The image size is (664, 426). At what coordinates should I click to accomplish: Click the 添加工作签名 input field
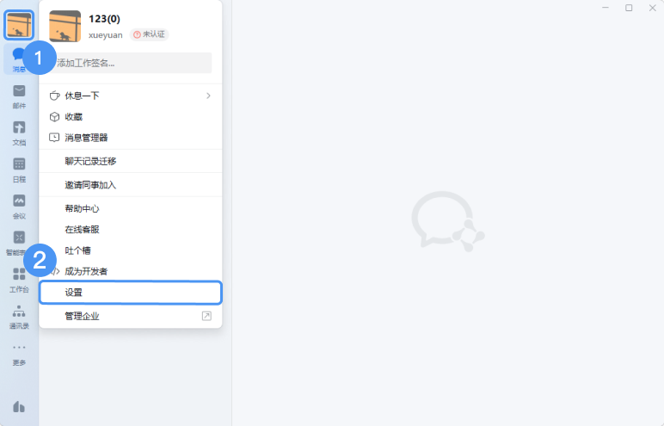(x=131, y=63)
